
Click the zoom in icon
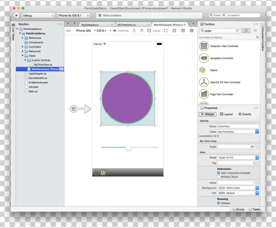click(x=183, y=31)
